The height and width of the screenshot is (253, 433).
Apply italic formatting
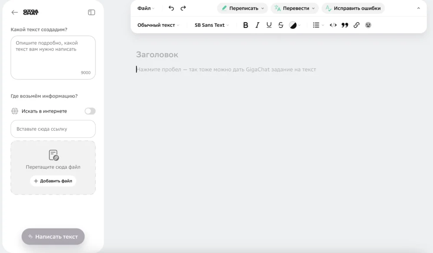[257, 25]
